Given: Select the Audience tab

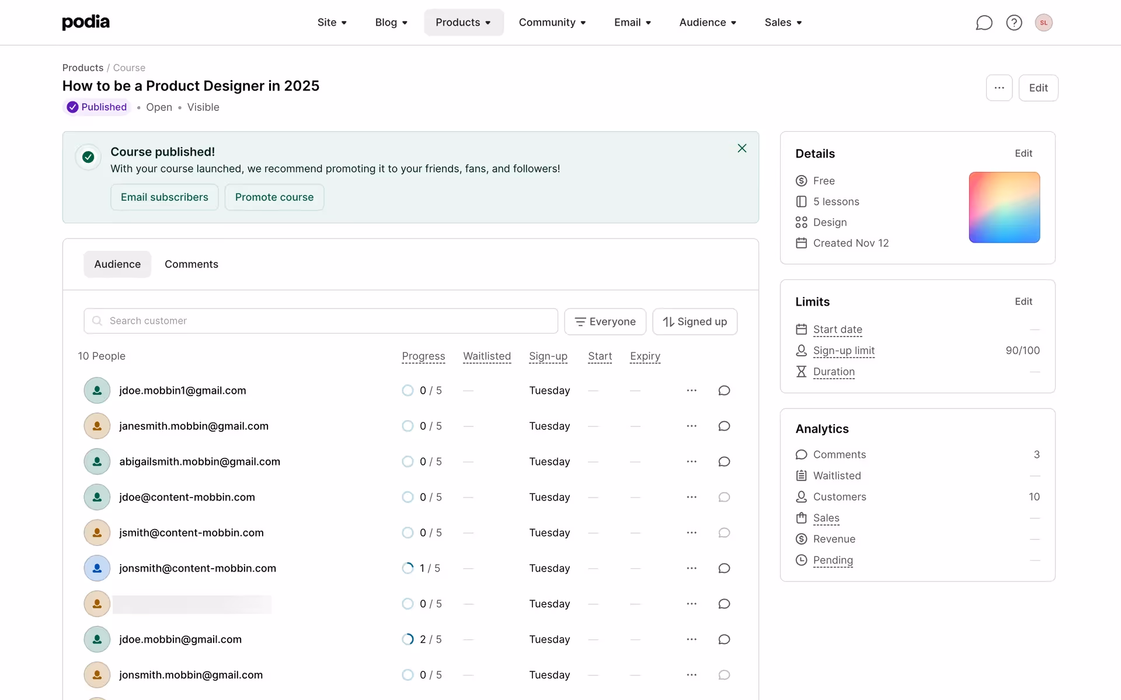Looking at the screenshot, I should 117,264.
